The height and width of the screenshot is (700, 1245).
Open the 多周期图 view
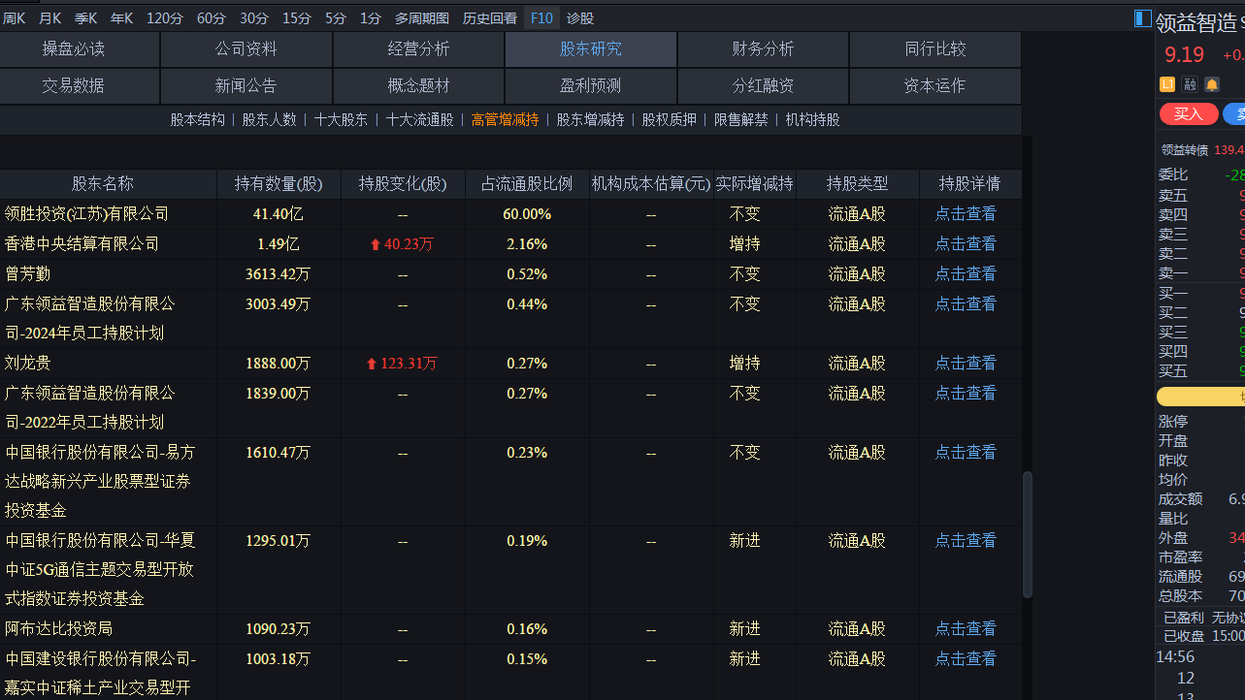pos(422,18)
